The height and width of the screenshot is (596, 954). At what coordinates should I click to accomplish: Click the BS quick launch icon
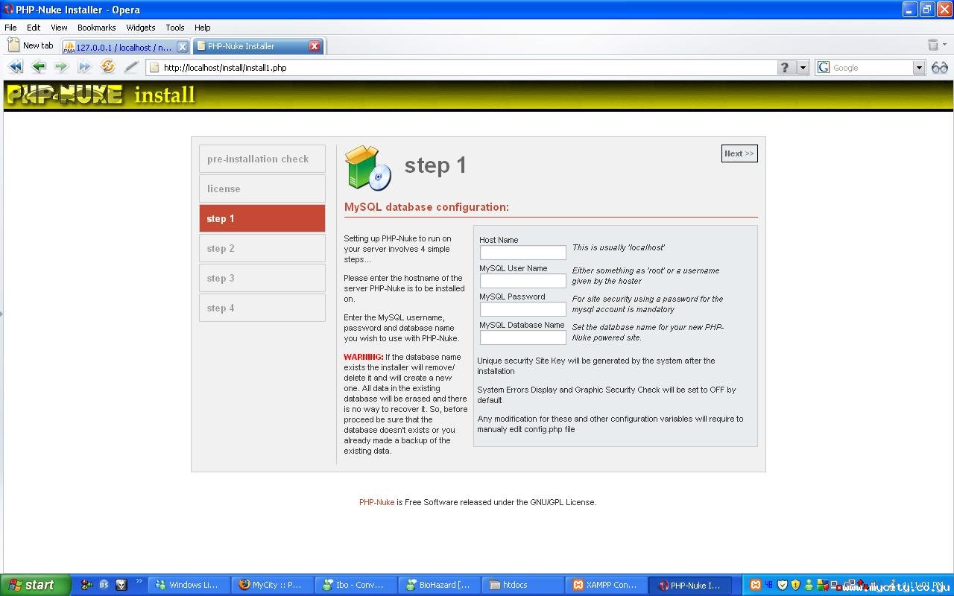[104, 585]
